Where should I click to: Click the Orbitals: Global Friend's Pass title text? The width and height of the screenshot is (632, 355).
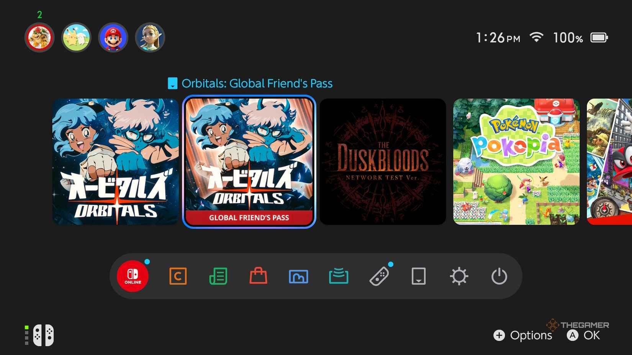pyautogui.click(x=257, y=83)
